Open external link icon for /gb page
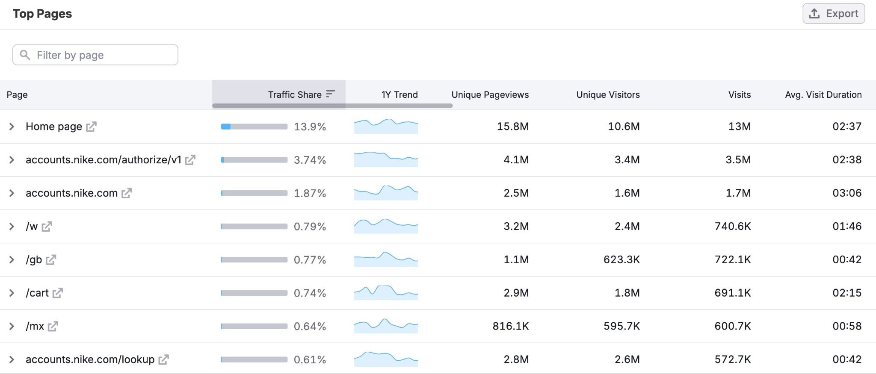 click(x=51, y=260)
